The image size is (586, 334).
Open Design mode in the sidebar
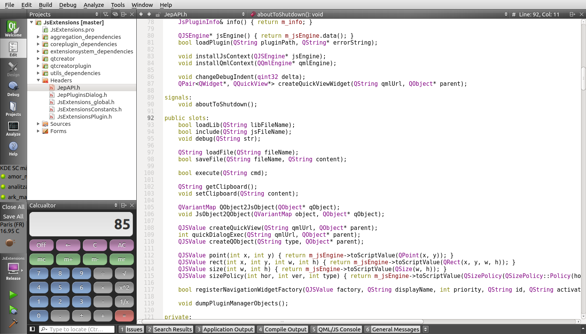click(13, 69)
